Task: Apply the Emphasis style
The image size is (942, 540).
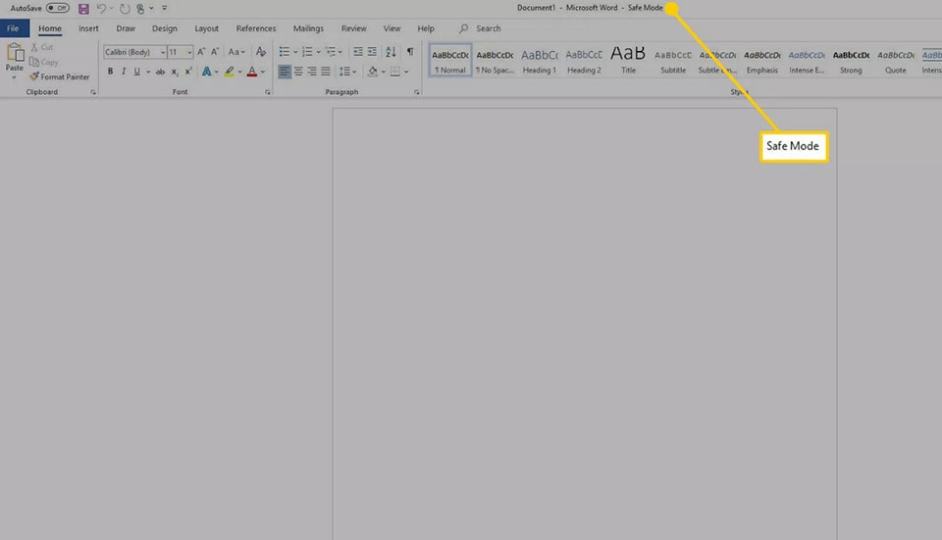Action: click(761, 60)
